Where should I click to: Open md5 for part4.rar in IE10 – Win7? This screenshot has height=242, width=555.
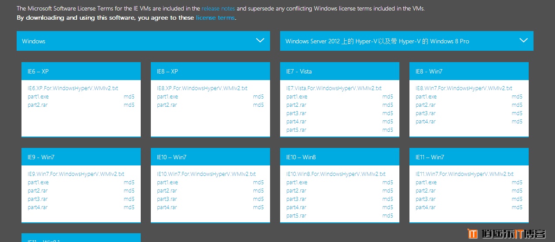[x=259, y=207]
